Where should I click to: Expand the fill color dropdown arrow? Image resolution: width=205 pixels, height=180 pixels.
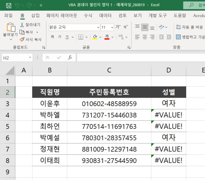pos(100,37)
